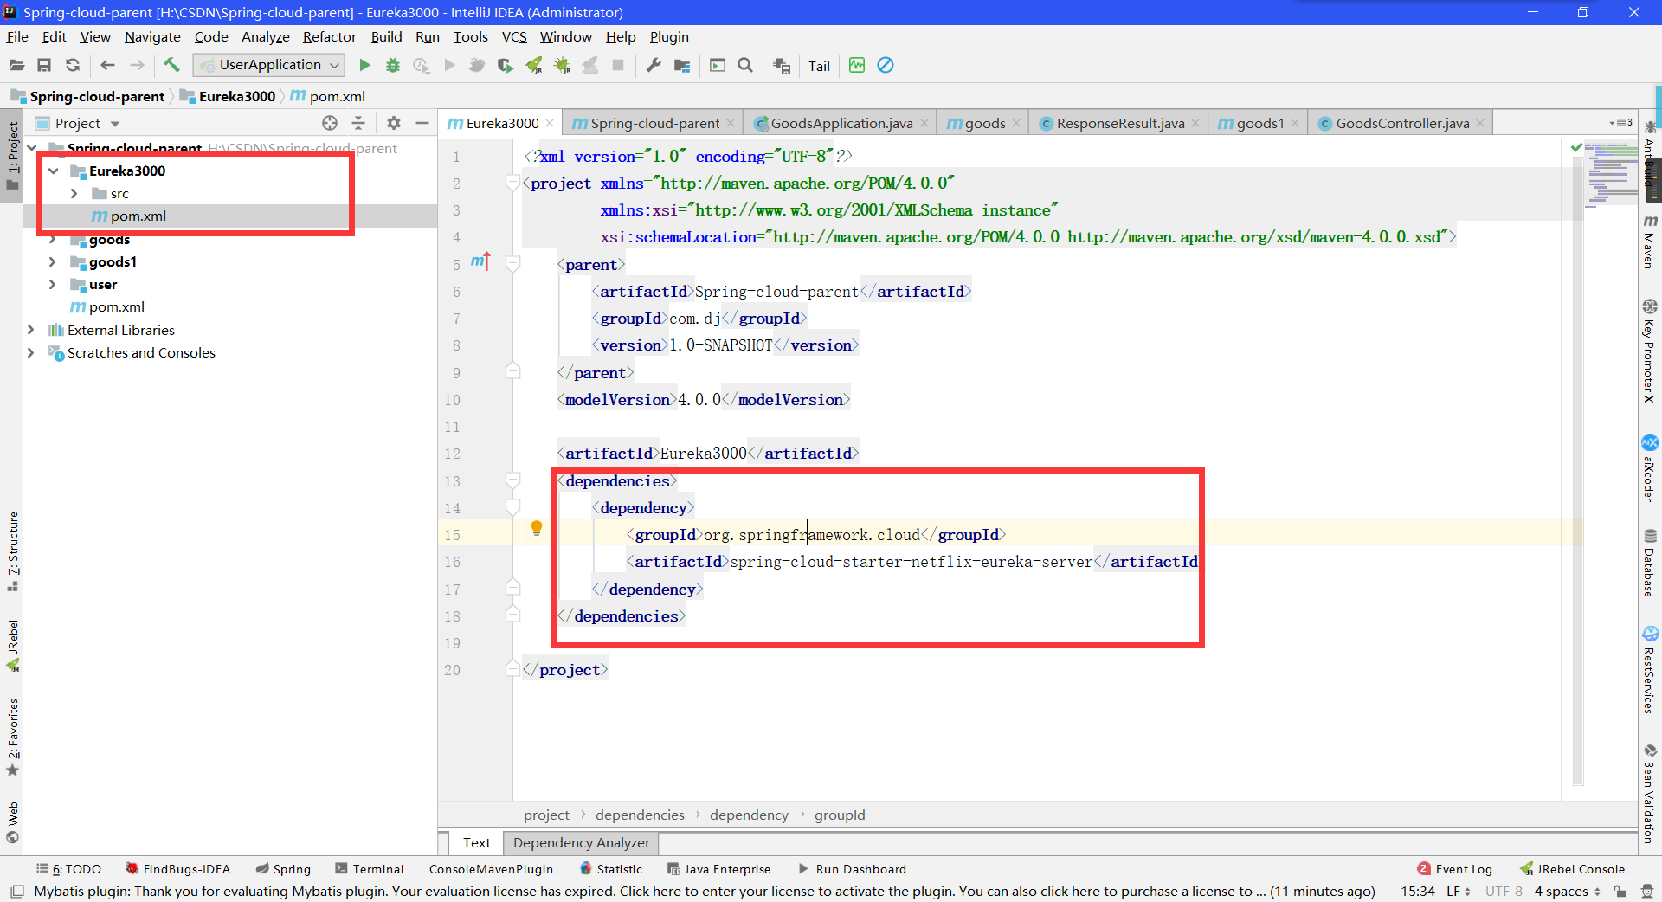
Task: Run with JRebel rocket icon
Action: pos(534,65)
